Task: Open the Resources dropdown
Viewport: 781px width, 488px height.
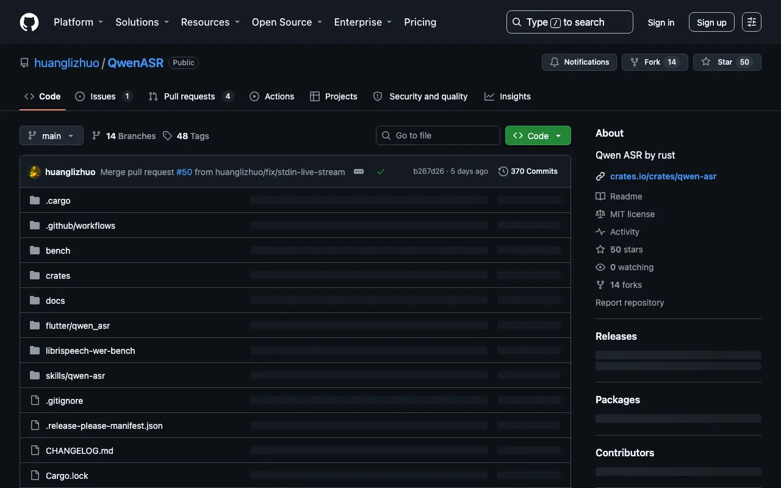Action: coord(211,22)
